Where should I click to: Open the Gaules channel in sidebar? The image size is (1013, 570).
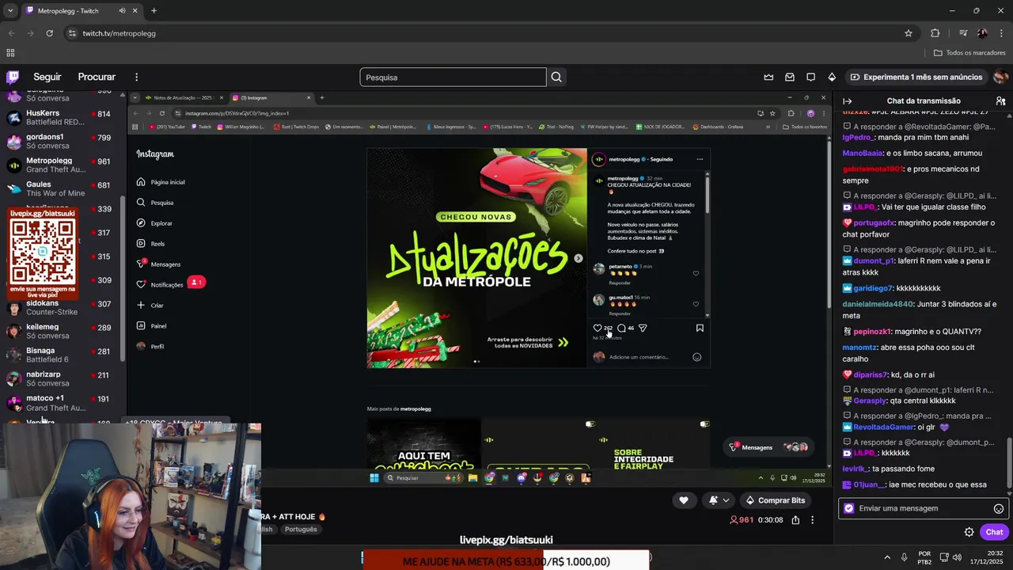tap(62, 188)
